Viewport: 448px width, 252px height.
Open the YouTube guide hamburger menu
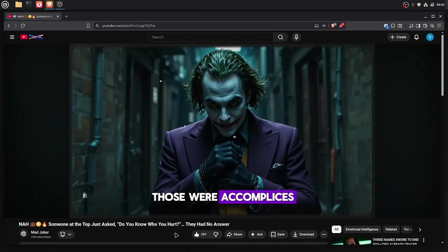[12, 37]
